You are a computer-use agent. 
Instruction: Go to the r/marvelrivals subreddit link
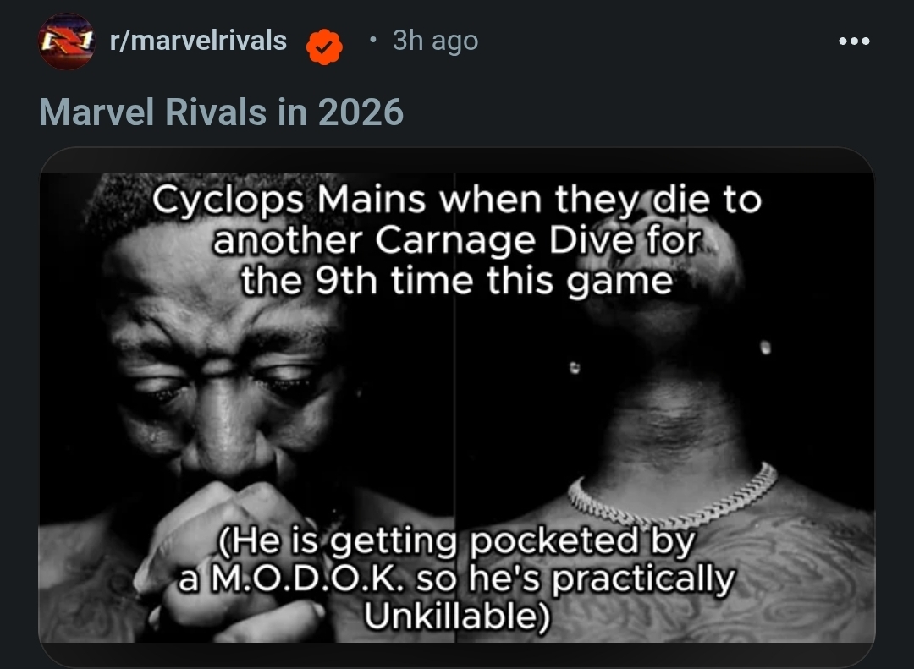pos(198,41)
